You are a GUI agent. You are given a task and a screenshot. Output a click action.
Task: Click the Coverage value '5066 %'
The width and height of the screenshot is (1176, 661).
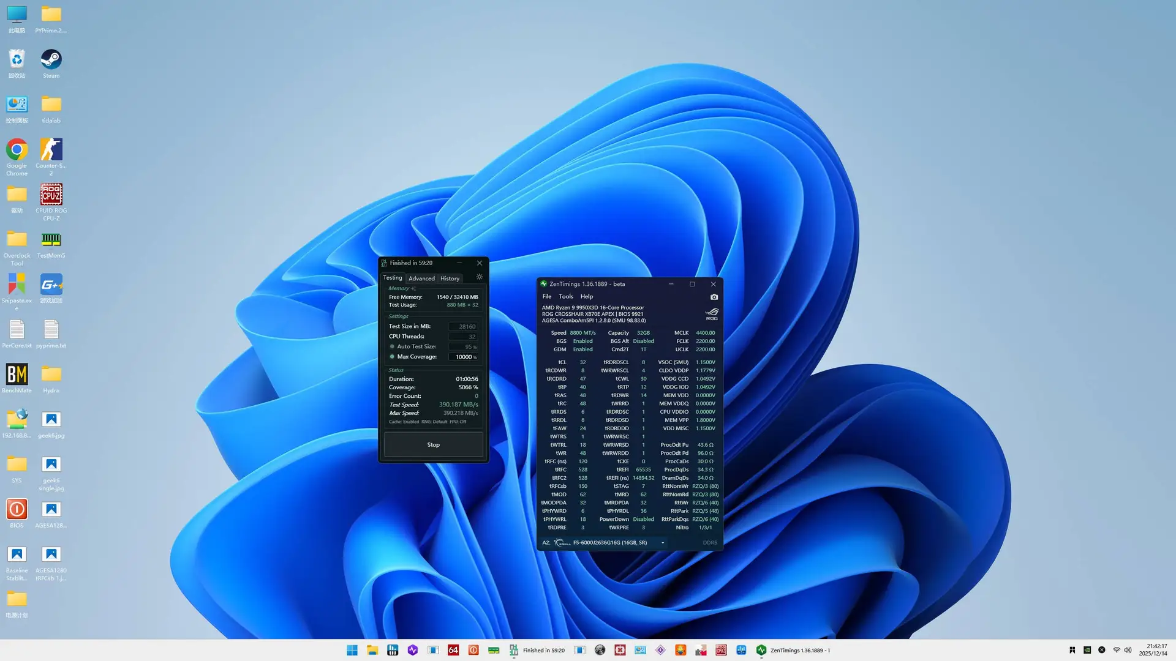pyautogui.click(x=468, y=387)
